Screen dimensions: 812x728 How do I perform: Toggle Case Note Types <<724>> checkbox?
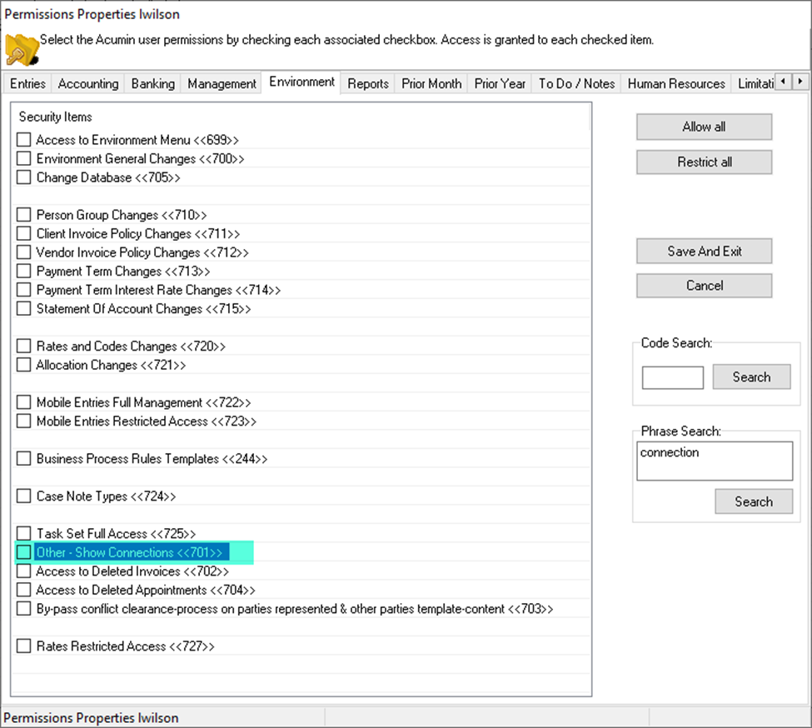point(24,496)
